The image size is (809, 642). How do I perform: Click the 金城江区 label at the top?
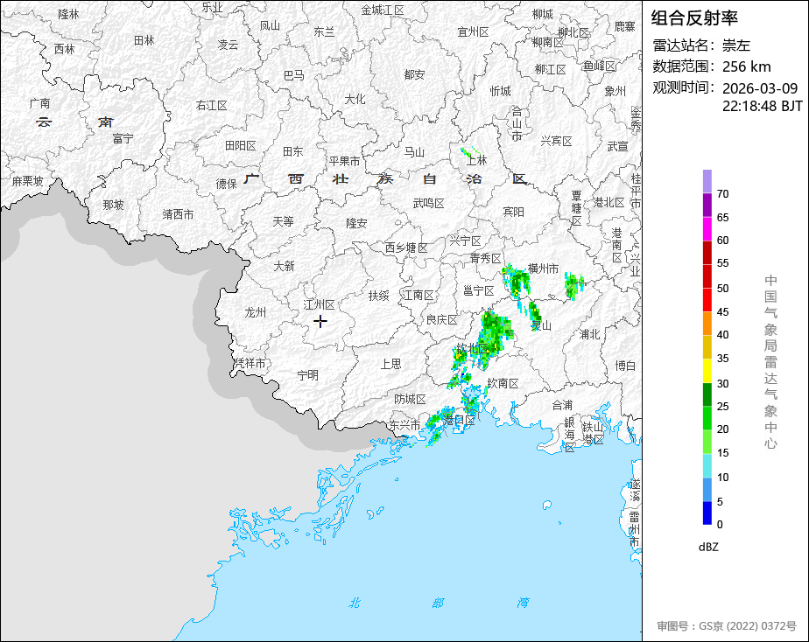383,10
